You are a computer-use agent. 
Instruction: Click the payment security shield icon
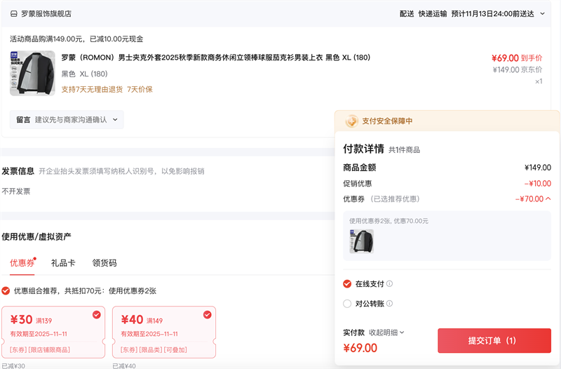coord(352,121)
